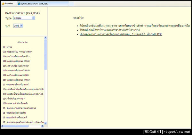Open section 13C diesel fuel 4N1
The height and width of the screenshot is (135, 192).
[13, 99]
